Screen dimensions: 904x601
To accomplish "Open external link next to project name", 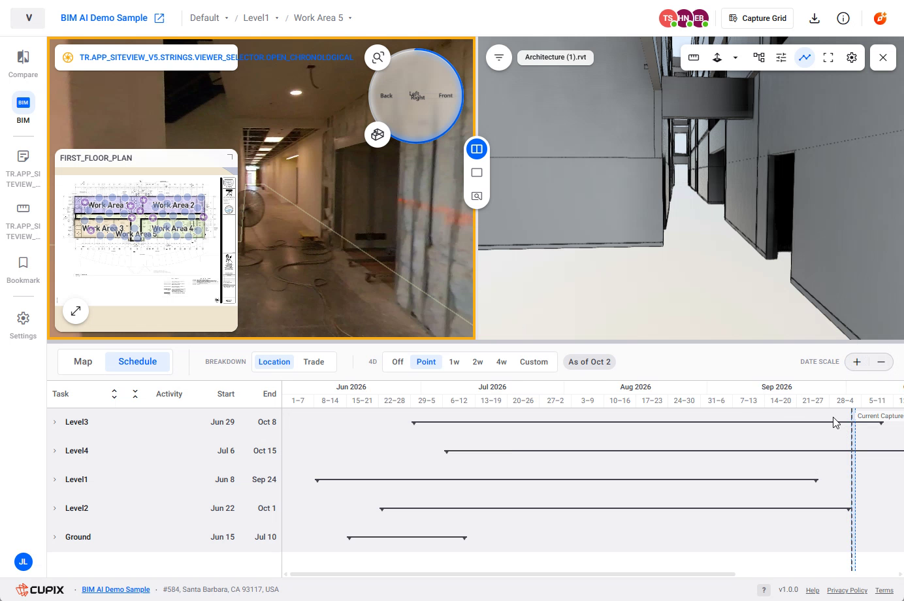I will point(159,18).
